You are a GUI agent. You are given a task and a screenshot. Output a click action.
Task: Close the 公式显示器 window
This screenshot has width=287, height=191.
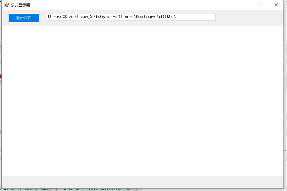276,5
